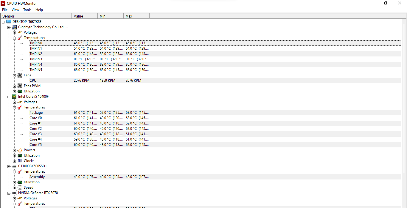Click the DESKTOP-T6KTKSE computer icon

(x=8, y=22)
